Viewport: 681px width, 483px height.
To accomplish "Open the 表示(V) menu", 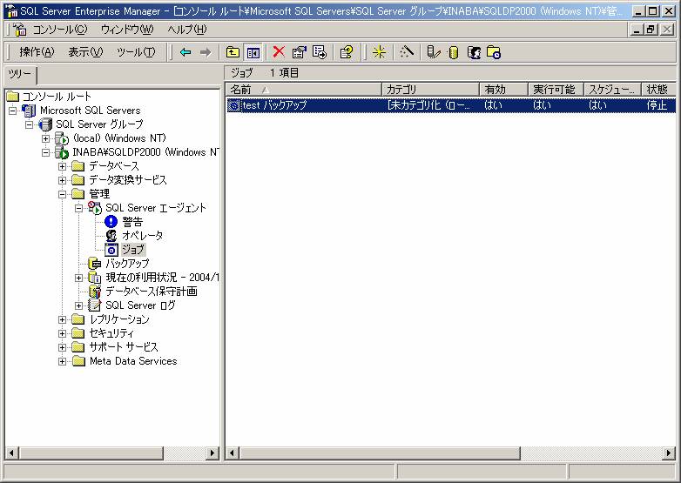I will tap(85, 52).
